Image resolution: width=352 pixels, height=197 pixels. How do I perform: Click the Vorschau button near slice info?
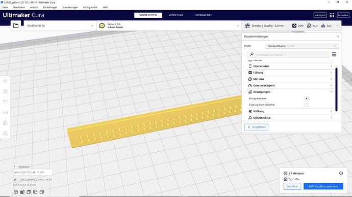click(292, 186)
